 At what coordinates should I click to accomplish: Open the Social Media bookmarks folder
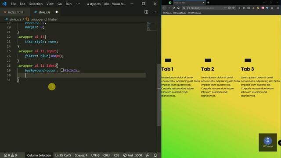coord(180,13)
